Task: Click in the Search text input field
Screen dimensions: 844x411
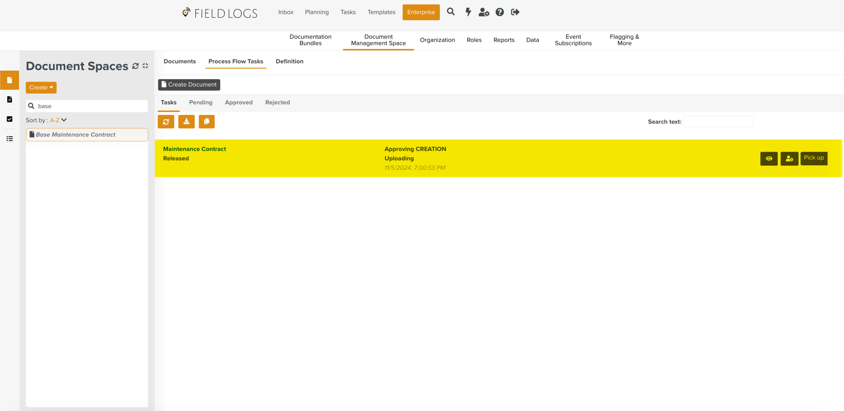Action: point(718,122)
